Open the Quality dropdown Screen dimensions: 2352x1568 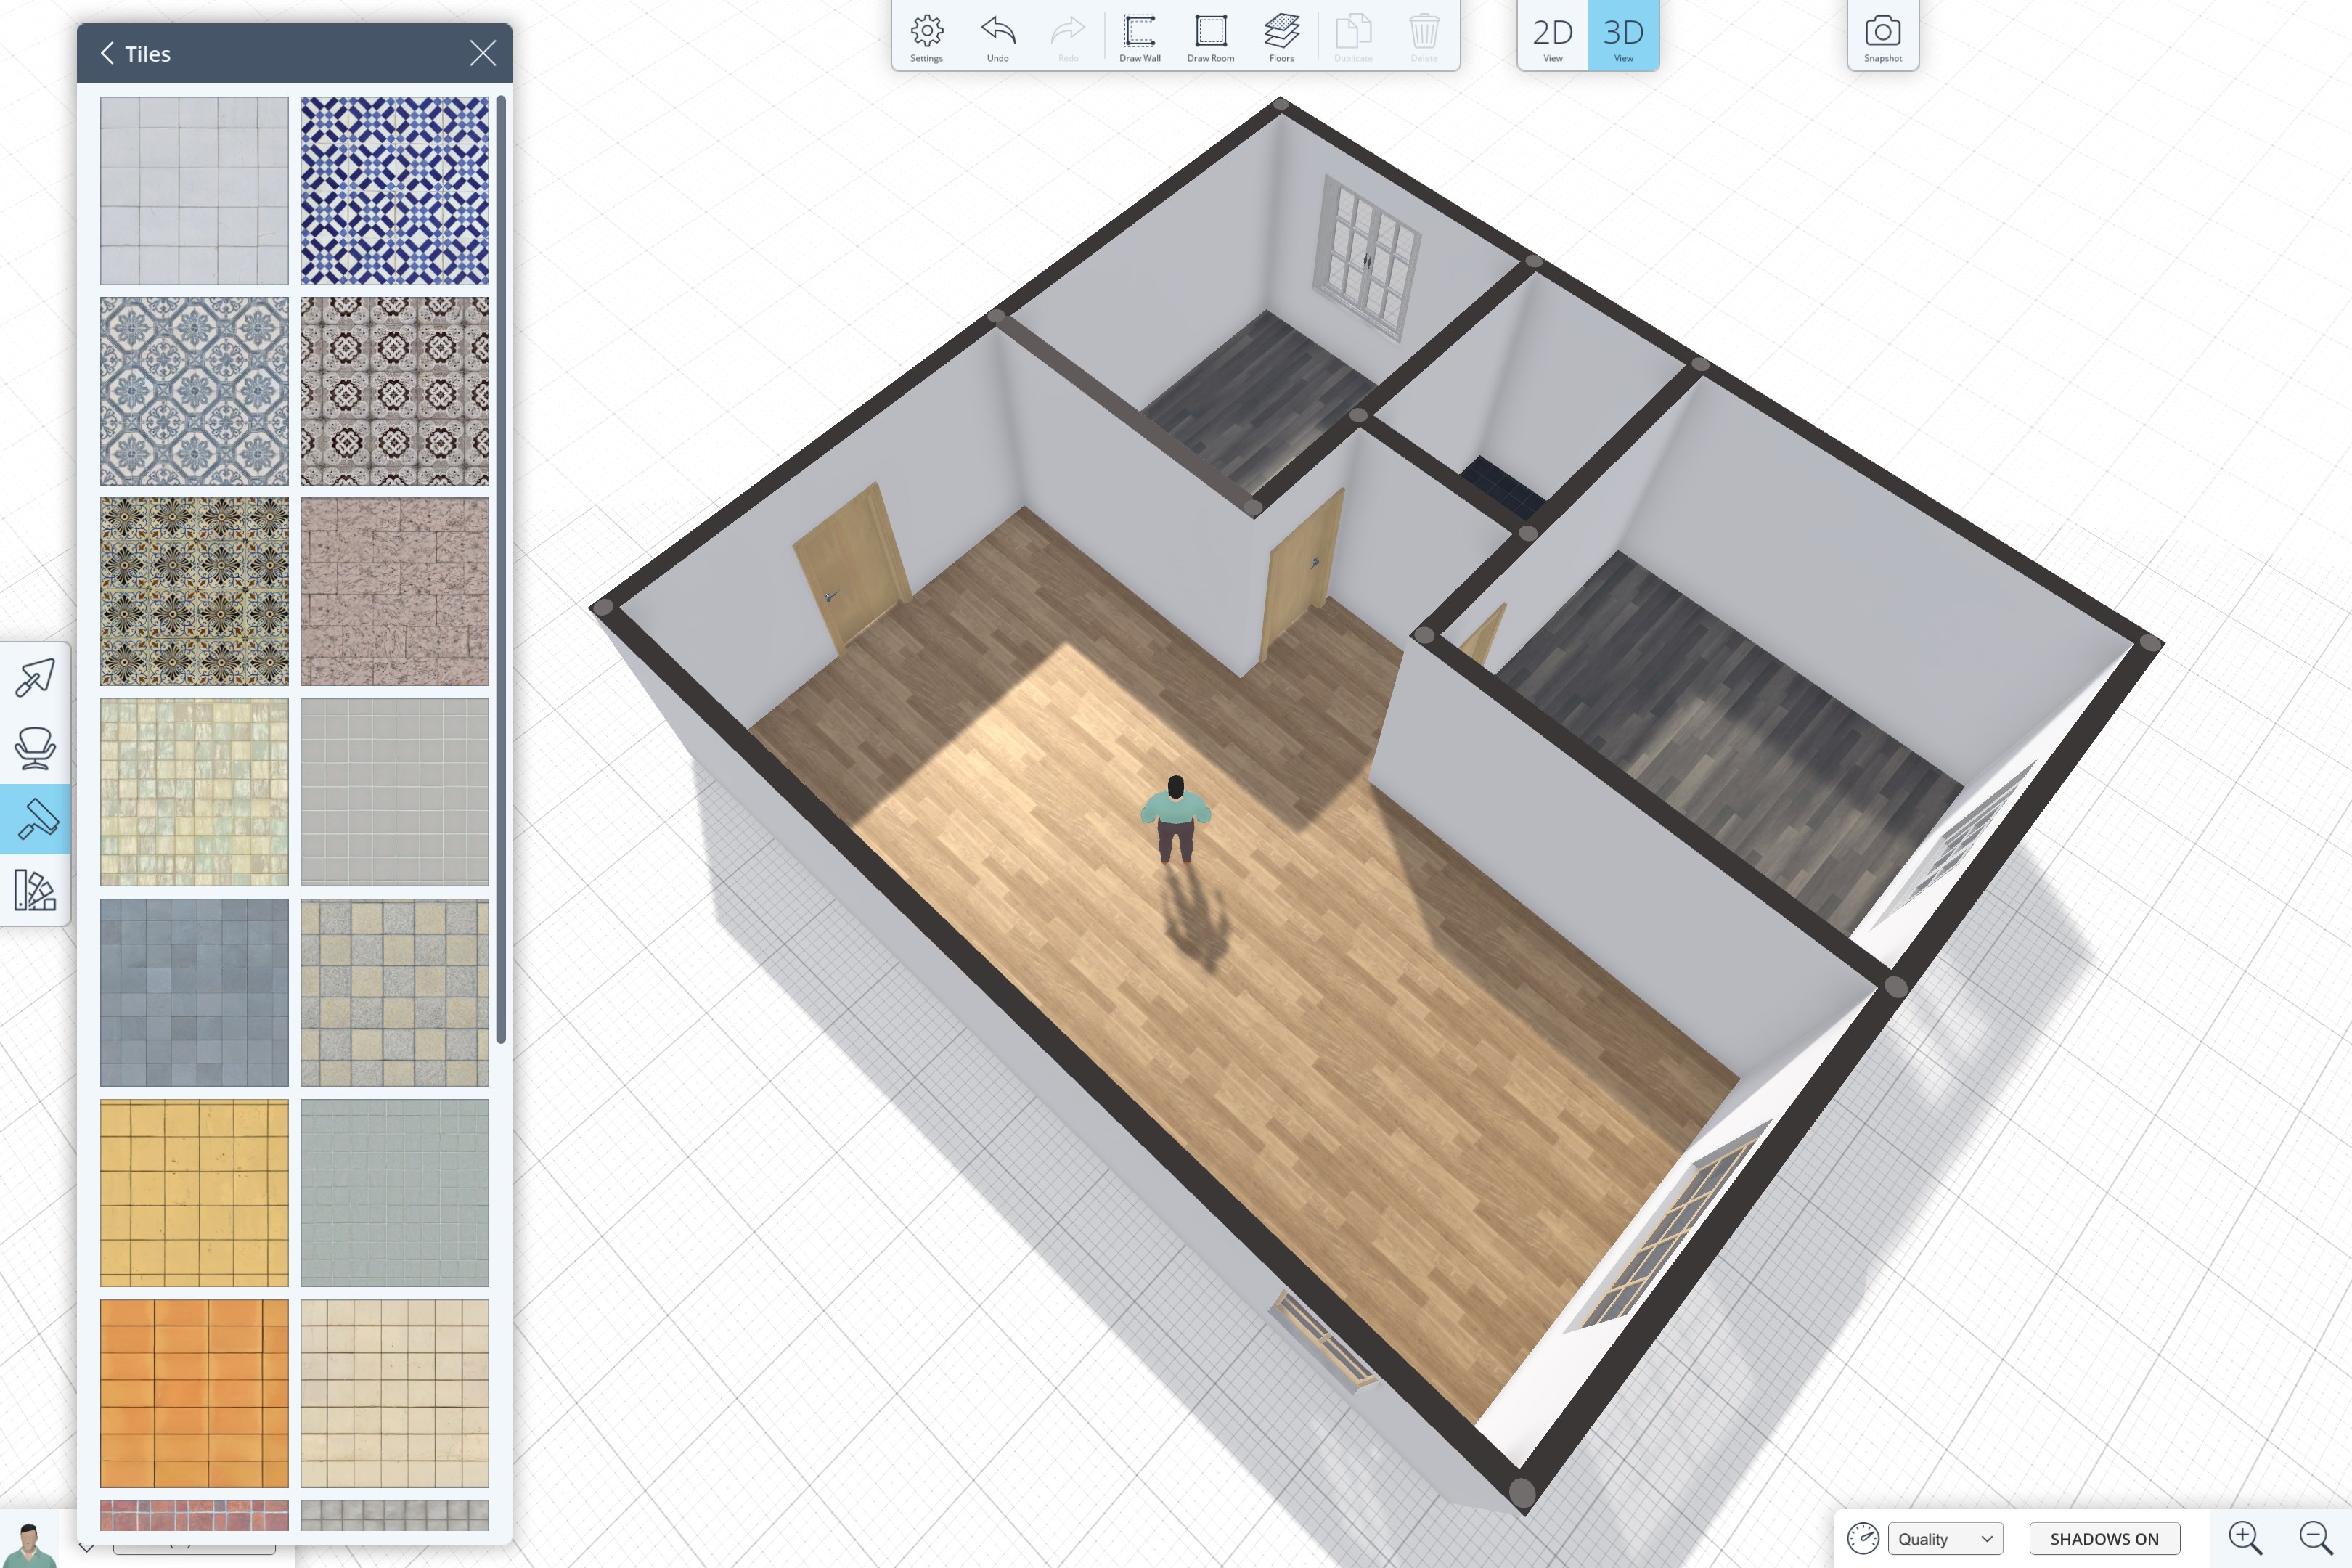(1946, 1539)
